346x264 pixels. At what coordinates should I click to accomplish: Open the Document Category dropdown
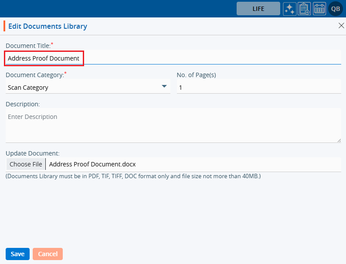pyautogui.click(x=87, y=87)
